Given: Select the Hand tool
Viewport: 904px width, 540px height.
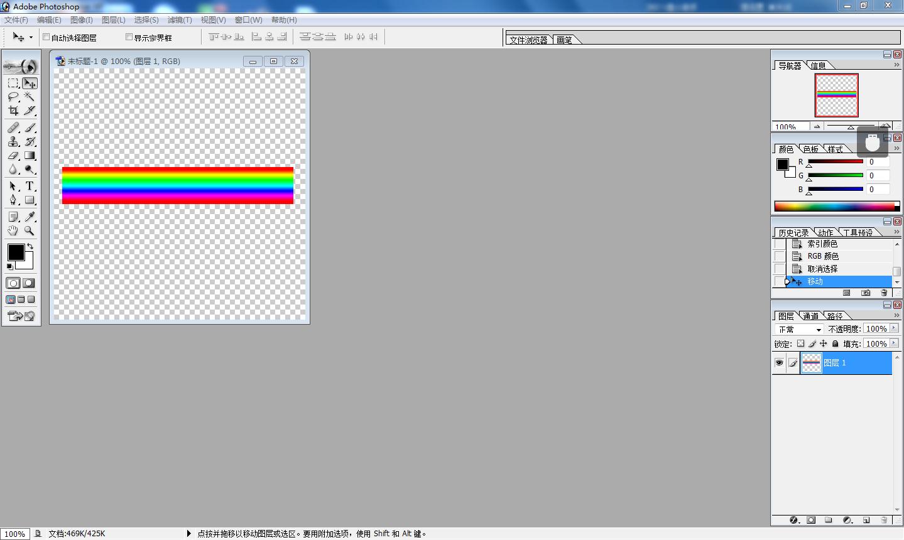Looking at the screenshot, I should click(13, 230).
